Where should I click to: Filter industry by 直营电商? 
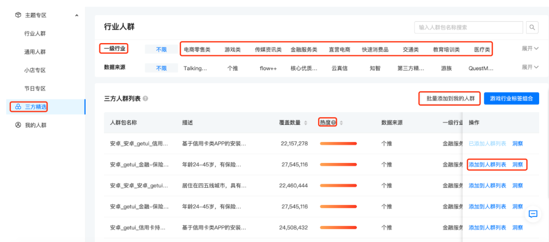tap(339, 49)
